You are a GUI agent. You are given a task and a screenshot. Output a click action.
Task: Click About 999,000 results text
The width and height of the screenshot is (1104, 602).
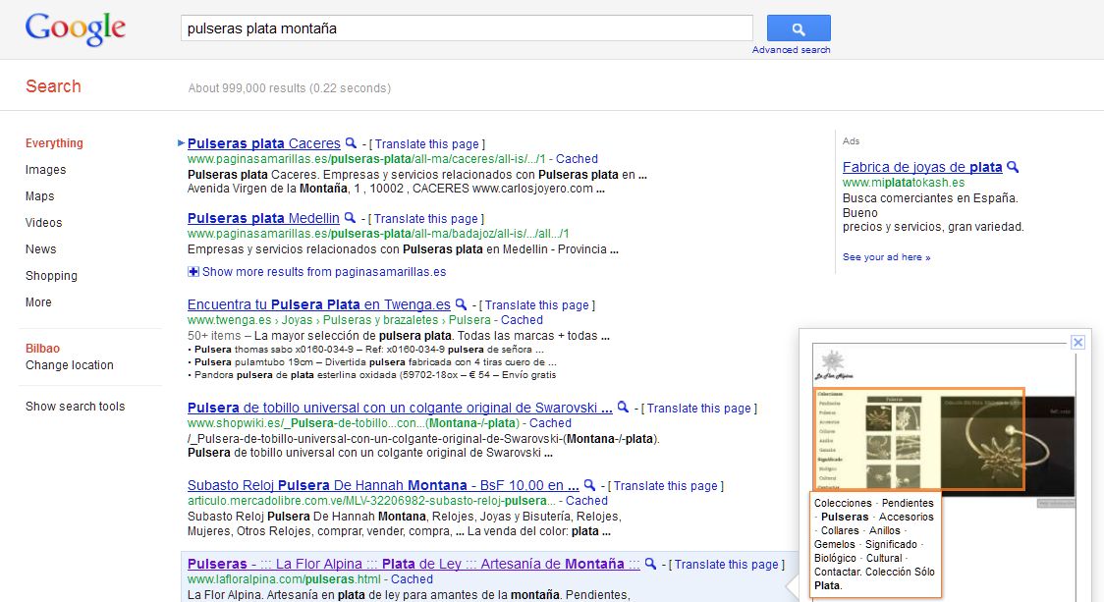coord(290,88)
